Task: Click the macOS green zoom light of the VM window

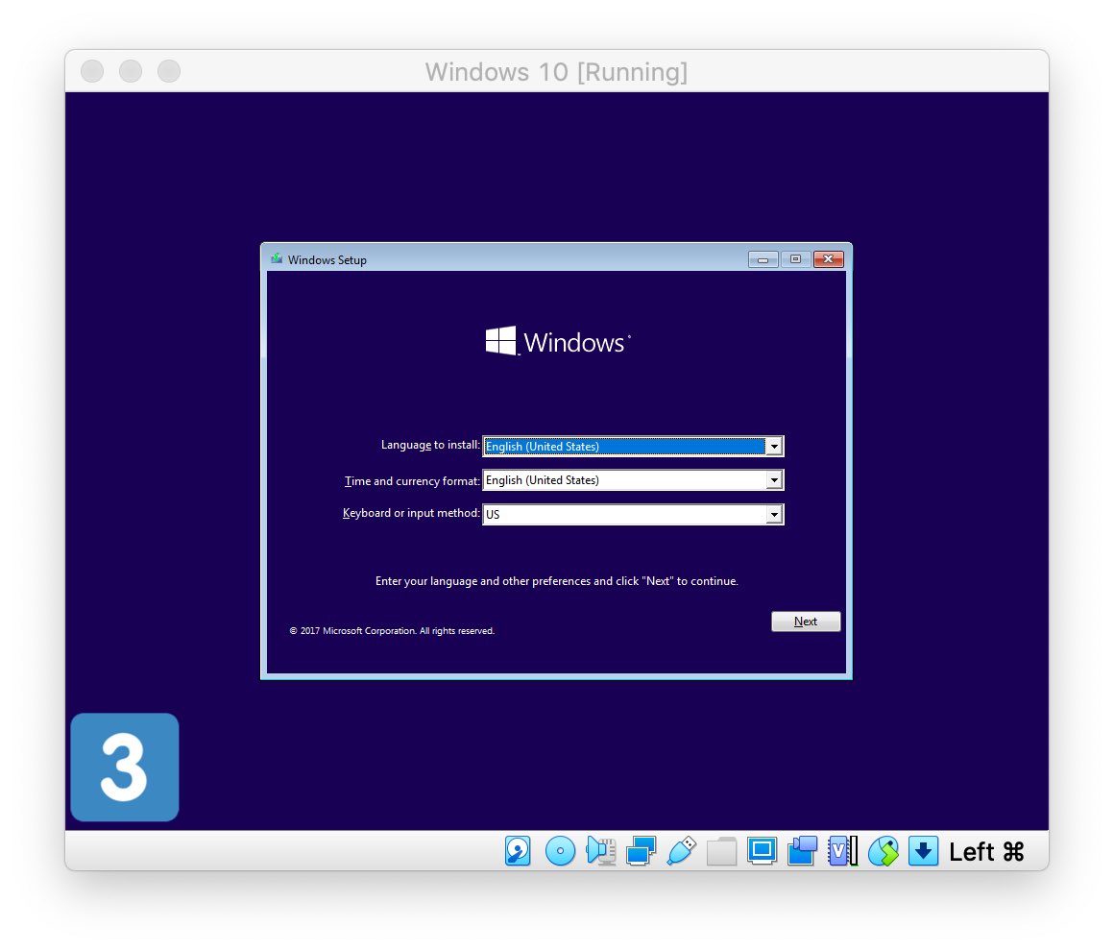Action: [169, 71]
